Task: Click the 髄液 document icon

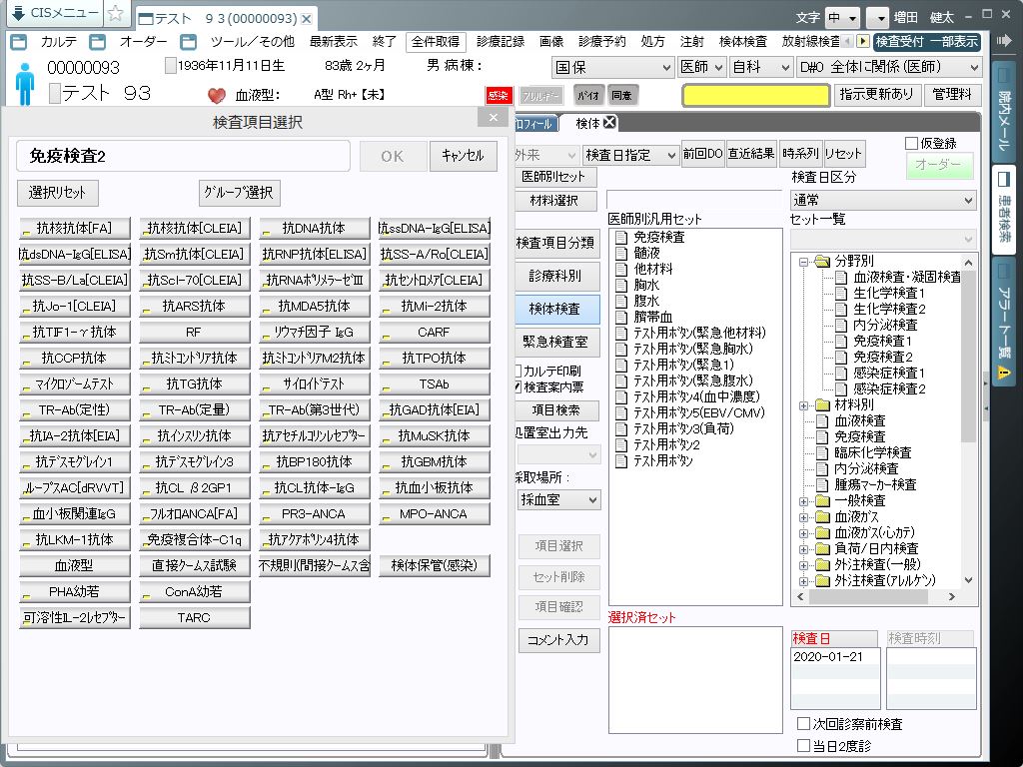Action: [x=621, y=253]
